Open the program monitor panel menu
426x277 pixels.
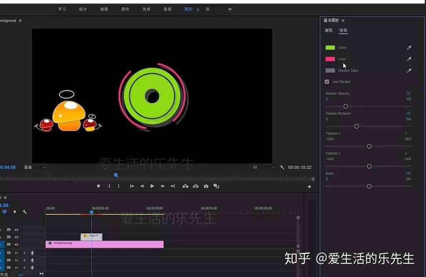(x=20, y=21)
